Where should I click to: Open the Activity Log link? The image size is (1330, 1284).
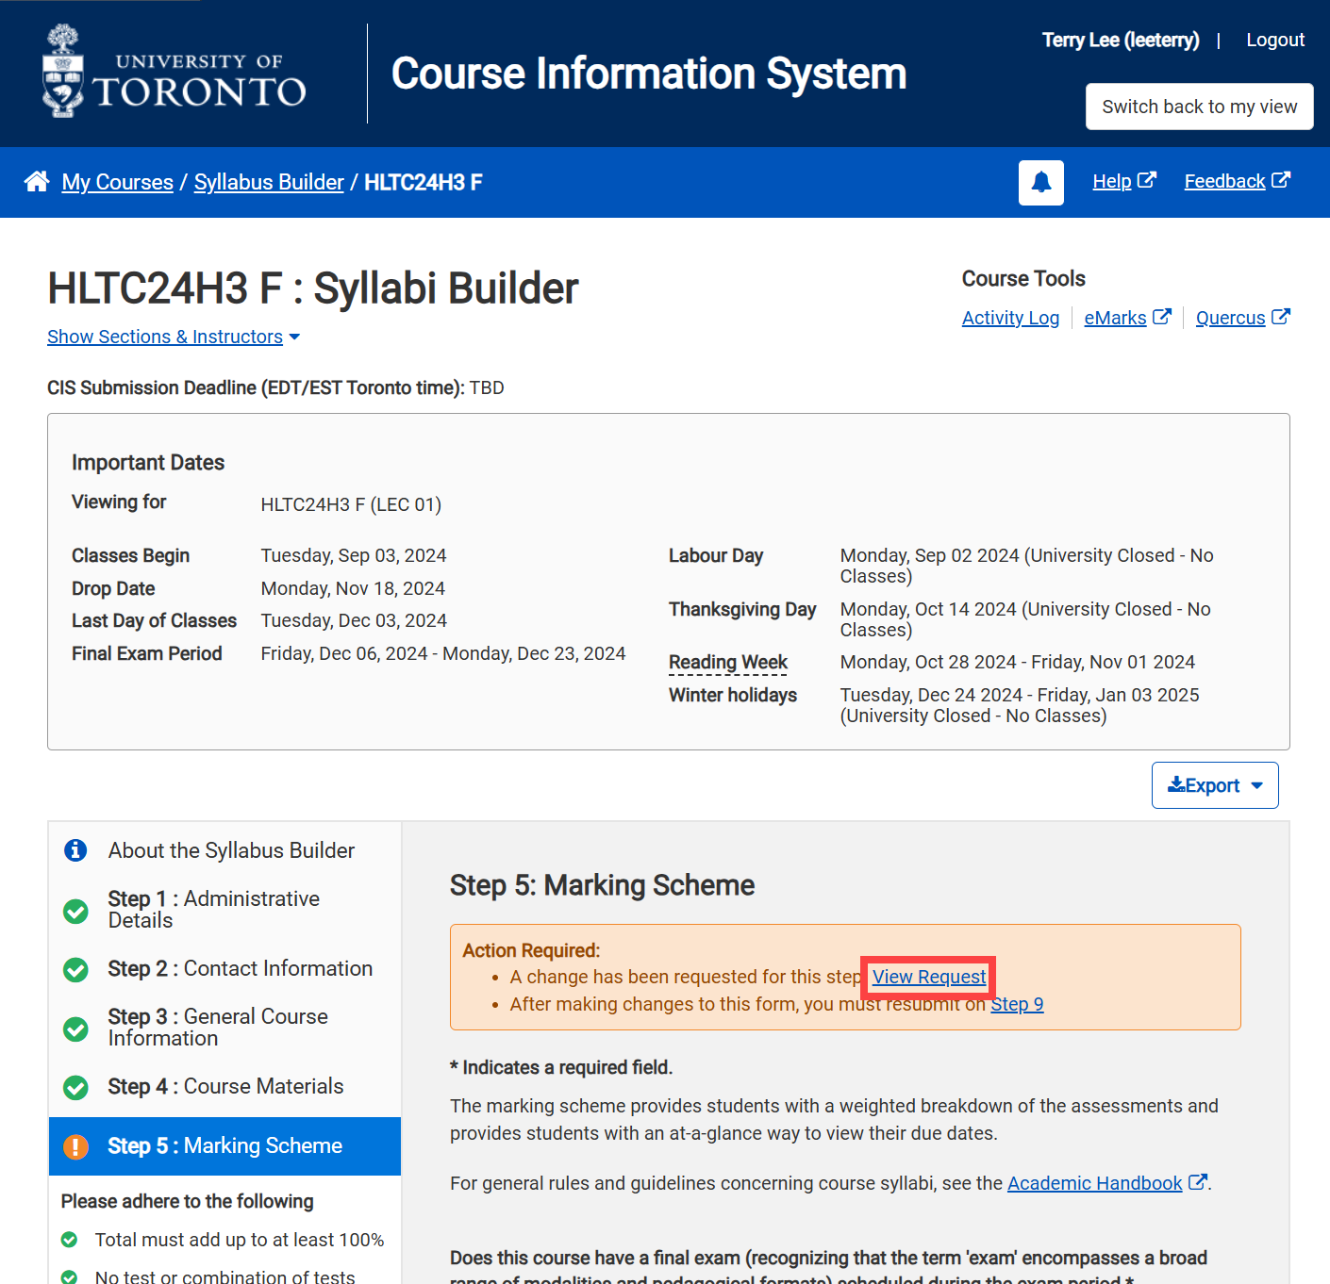pos(1010,318)
